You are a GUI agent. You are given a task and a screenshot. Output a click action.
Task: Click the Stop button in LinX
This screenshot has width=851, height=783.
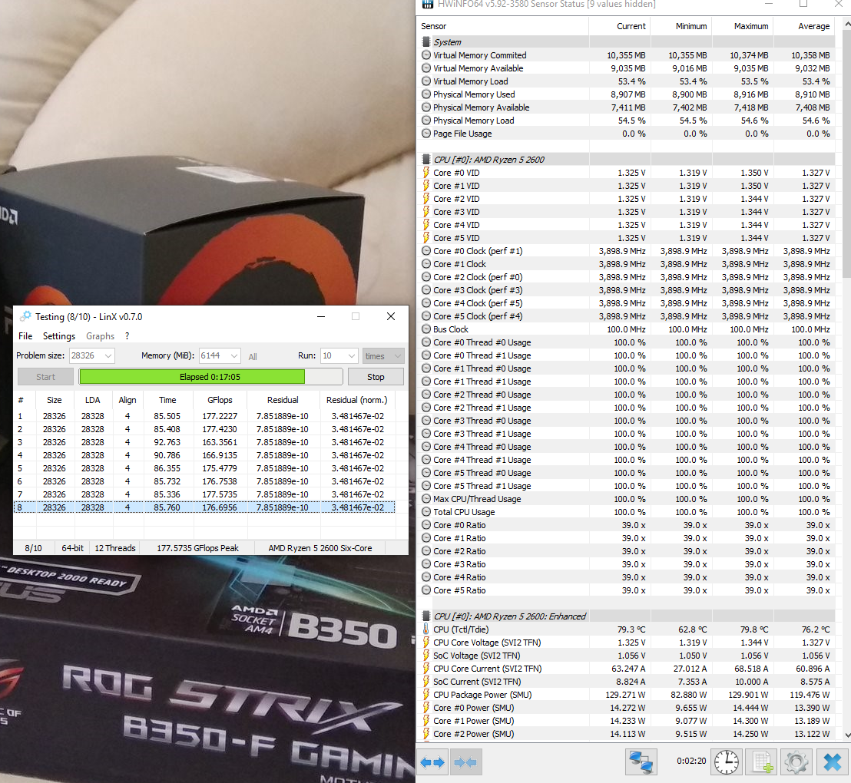point(376,377)
